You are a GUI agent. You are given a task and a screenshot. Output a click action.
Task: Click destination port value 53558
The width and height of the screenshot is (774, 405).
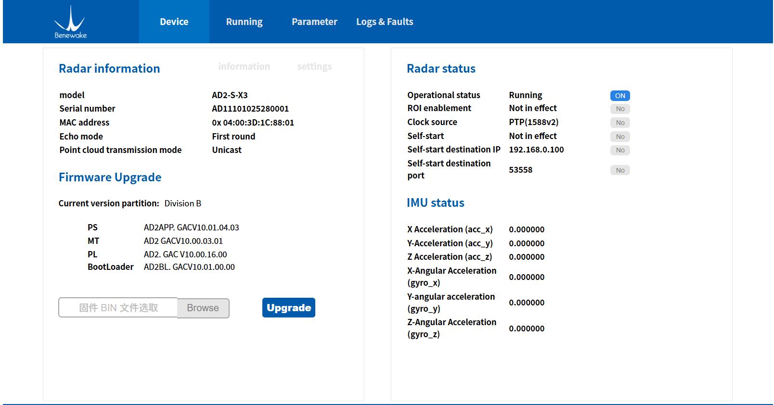pos(520,170)
